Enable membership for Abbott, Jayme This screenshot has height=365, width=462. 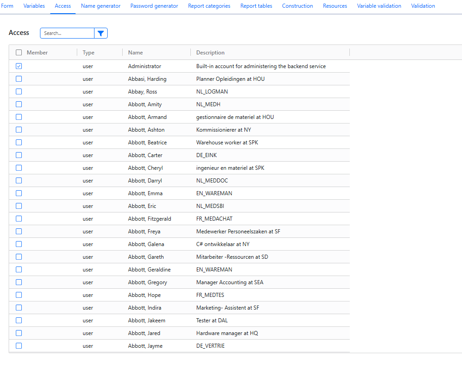tap(19, 346)
